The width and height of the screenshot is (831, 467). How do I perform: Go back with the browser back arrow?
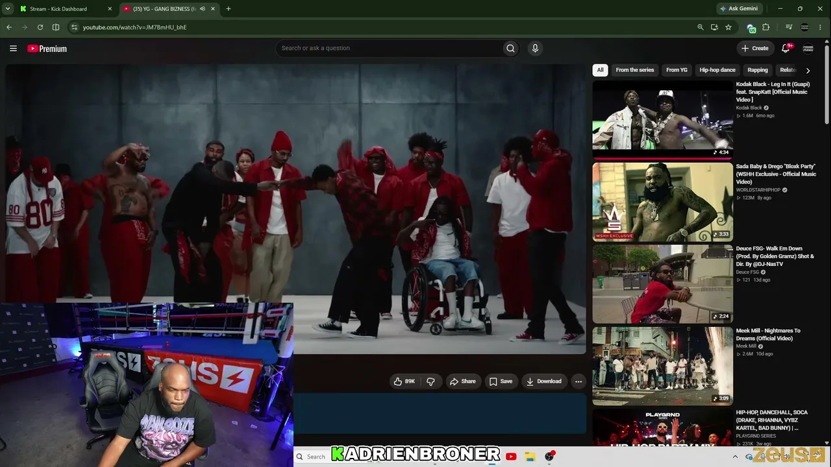[x=9, y=27]
